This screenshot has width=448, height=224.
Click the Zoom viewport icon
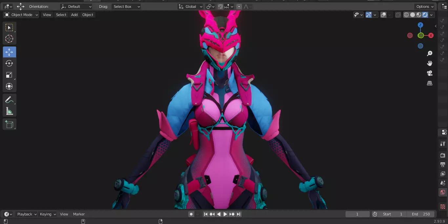coord(430,53)
